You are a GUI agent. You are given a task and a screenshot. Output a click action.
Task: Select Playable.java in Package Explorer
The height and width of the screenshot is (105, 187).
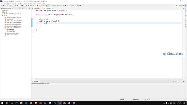12,31
